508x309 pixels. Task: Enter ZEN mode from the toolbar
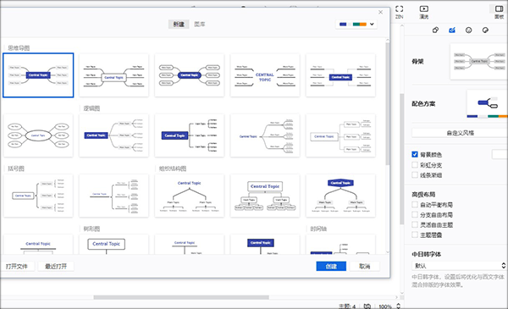(399, 12)
